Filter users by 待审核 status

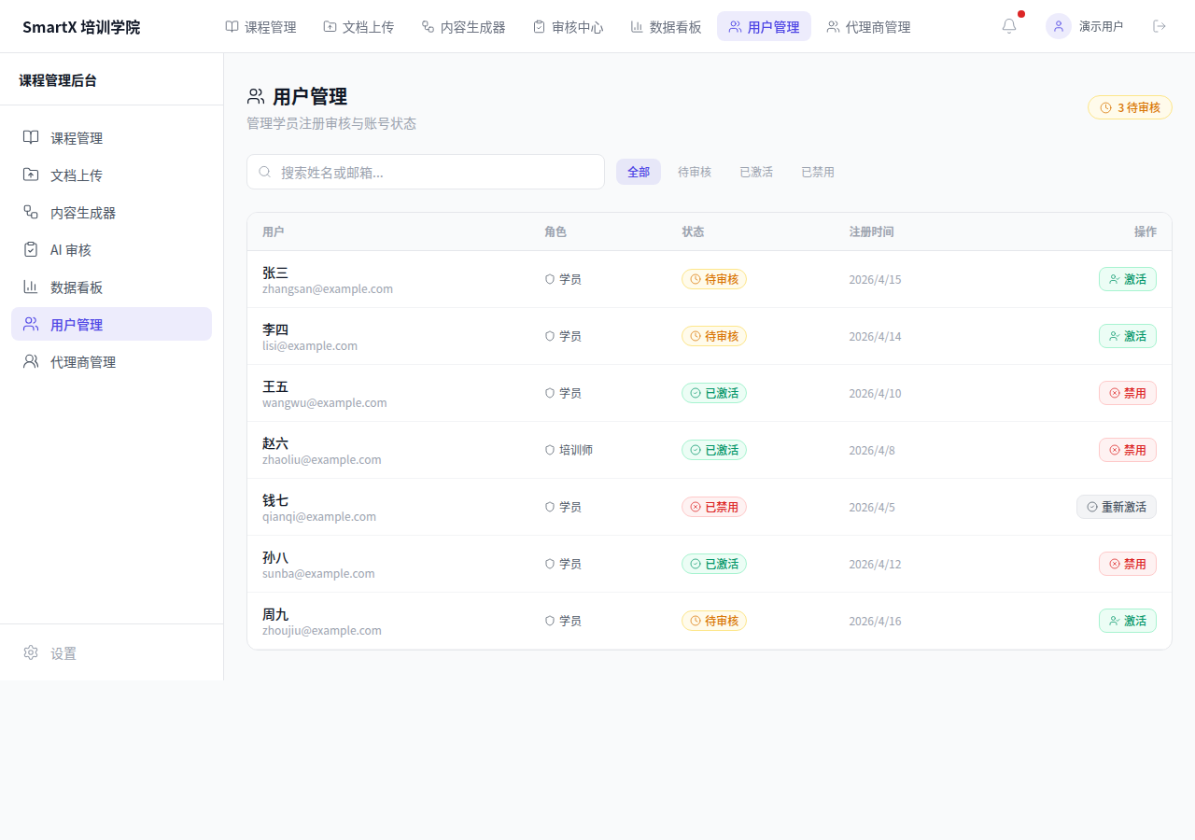694,172
